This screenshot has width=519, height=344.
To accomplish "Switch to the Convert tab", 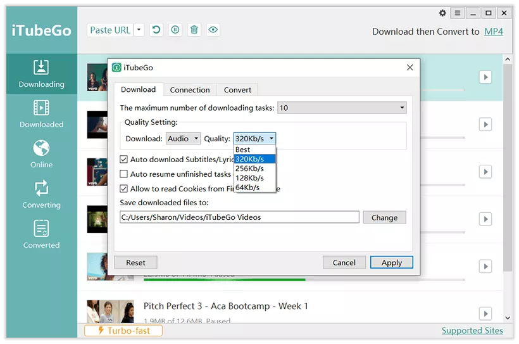I will [237, 90].
